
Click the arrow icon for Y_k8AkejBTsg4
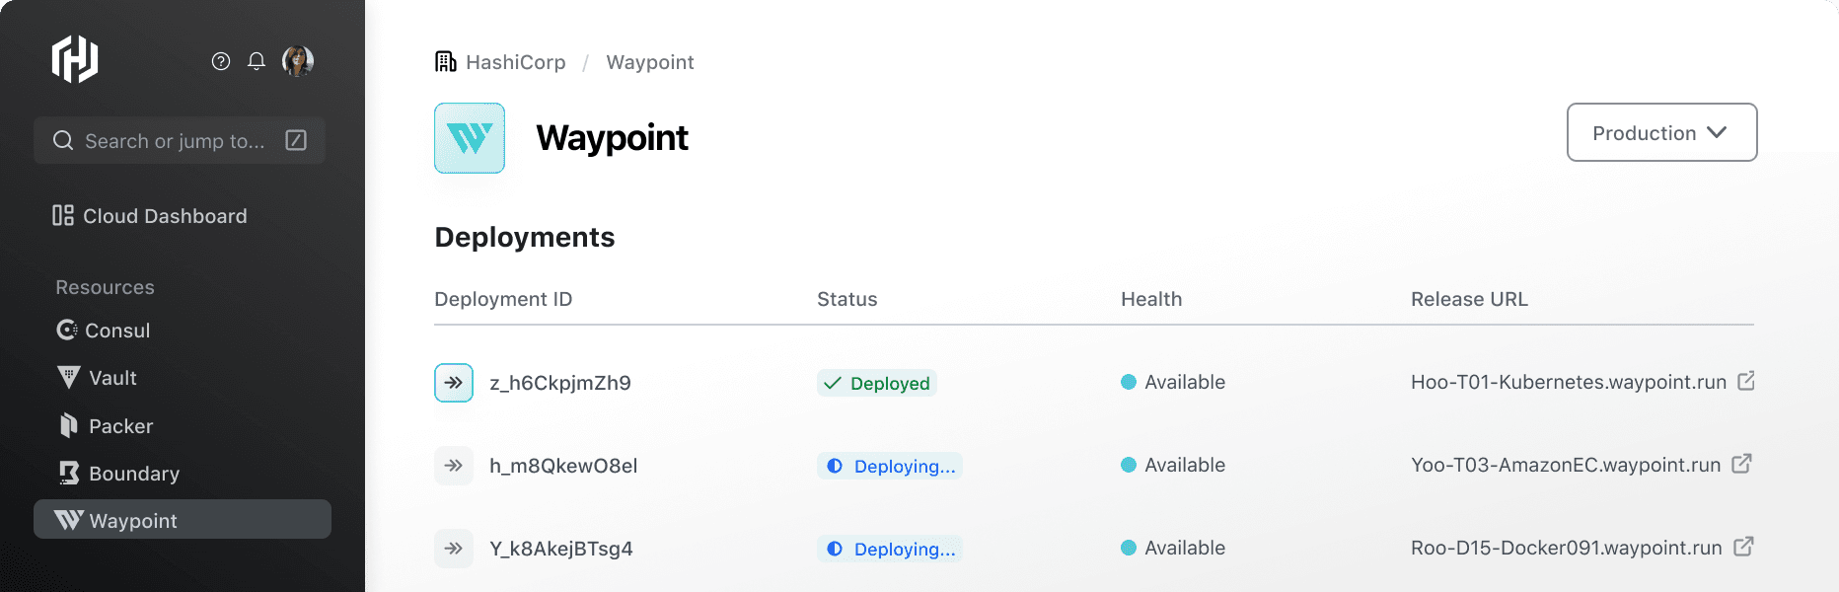pos(454,549)
